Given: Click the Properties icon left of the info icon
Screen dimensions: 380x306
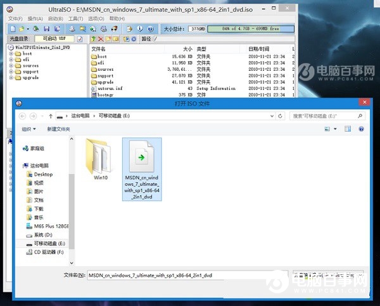Looking at the screenshot, I should tap(129, 29).
